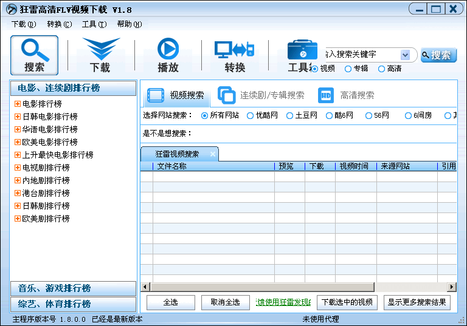Select the 高清 search type radio

[x=381, y=69]
